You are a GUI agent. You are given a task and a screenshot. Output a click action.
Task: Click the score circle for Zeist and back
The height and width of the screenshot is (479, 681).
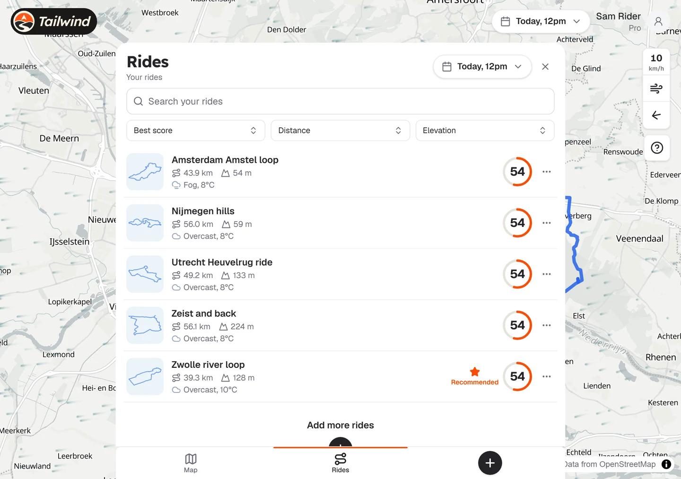(517, 325)
